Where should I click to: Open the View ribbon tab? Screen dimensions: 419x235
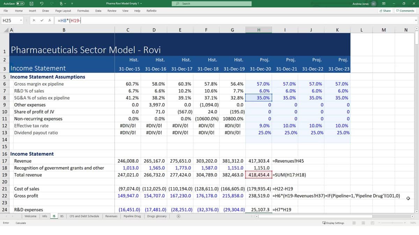click(x=125, y=11)
